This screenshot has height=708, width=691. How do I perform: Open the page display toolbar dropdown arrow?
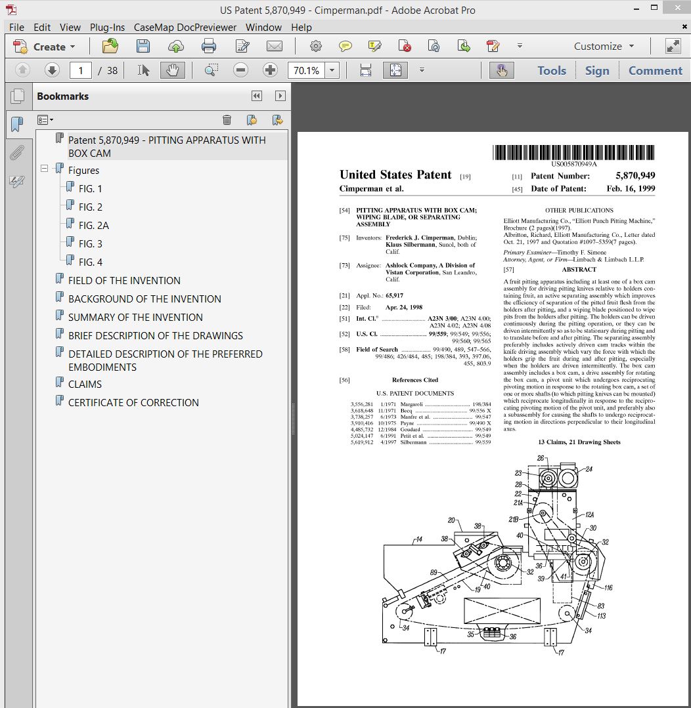coord(422,70)
